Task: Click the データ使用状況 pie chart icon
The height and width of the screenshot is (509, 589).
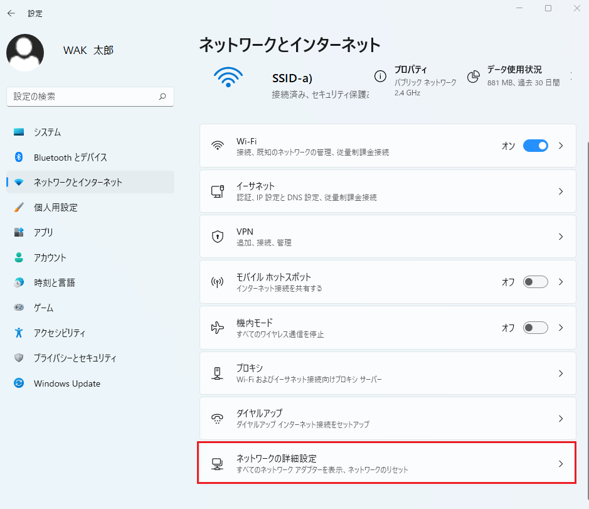Action: coord(474,77)
